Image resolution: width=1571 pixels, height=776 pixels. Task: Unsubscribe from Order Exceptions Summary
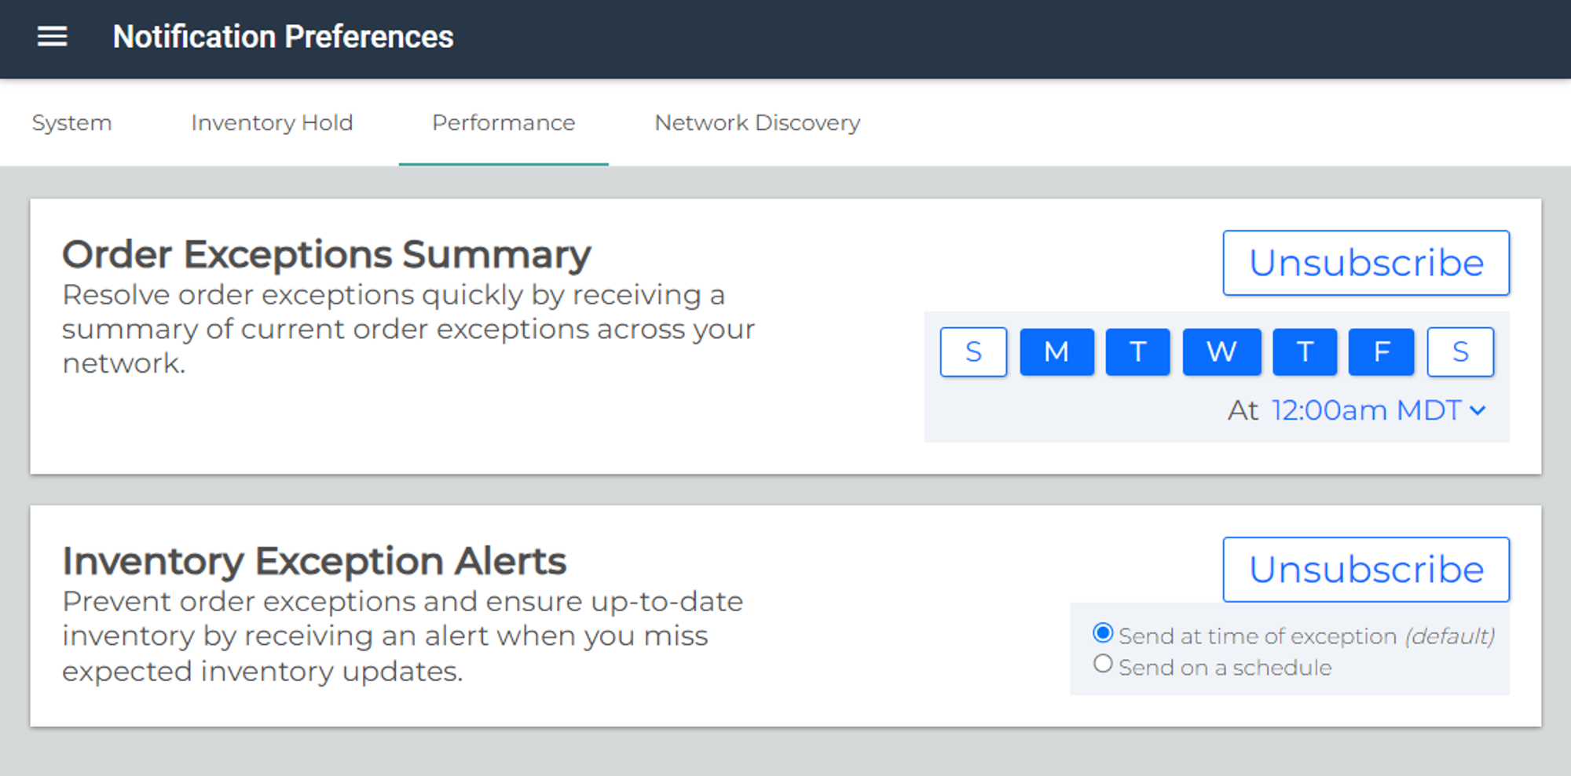(x=1367, y=263)
